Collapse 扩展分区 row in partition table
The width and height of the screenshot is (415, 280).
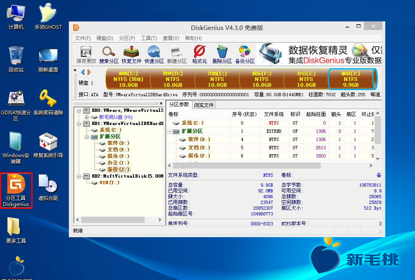coord(170,132)
